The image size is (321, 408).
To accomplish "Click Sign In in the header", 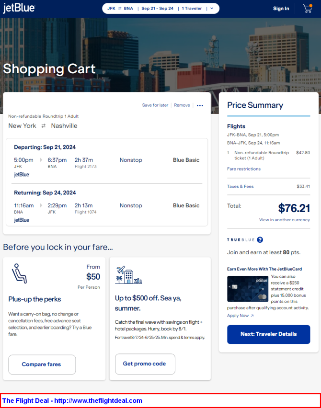I will pyautogui.click(x=281, y=9).
